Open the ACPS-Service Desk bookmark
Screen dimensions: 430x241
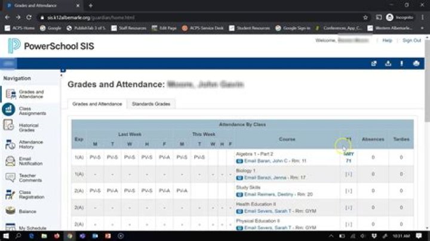tap(202, 28)
